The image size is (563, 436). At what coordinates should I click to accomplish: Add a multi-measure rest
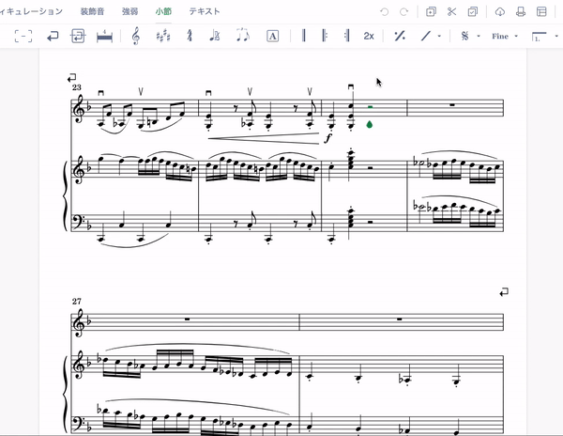coord(104,37)
